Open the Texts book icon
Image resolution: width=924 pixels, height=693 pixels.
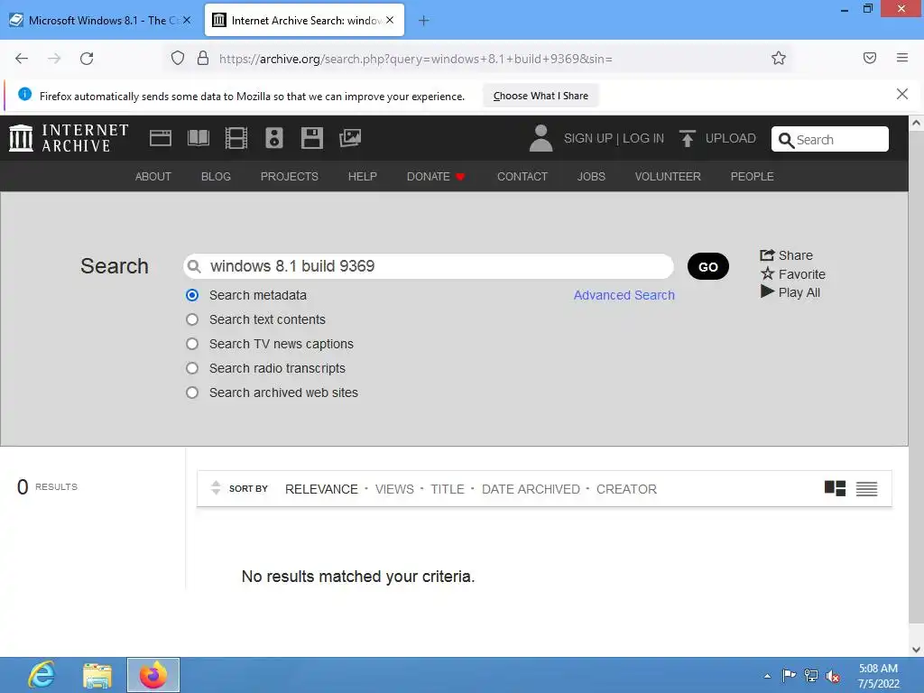coord(199,138)
